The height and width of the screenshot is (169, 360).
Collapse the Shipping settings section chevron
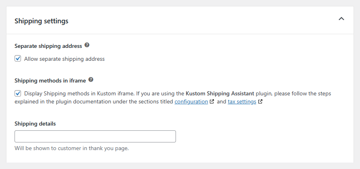[341, 19]
